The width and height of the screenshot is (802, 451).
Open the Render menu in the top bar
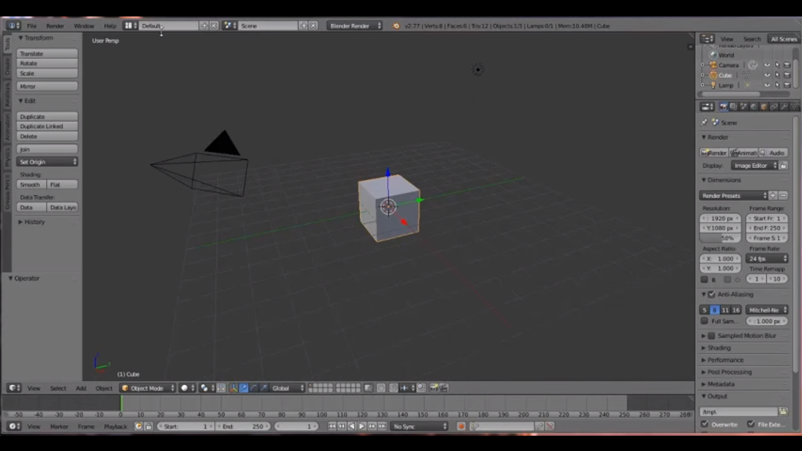56,25
